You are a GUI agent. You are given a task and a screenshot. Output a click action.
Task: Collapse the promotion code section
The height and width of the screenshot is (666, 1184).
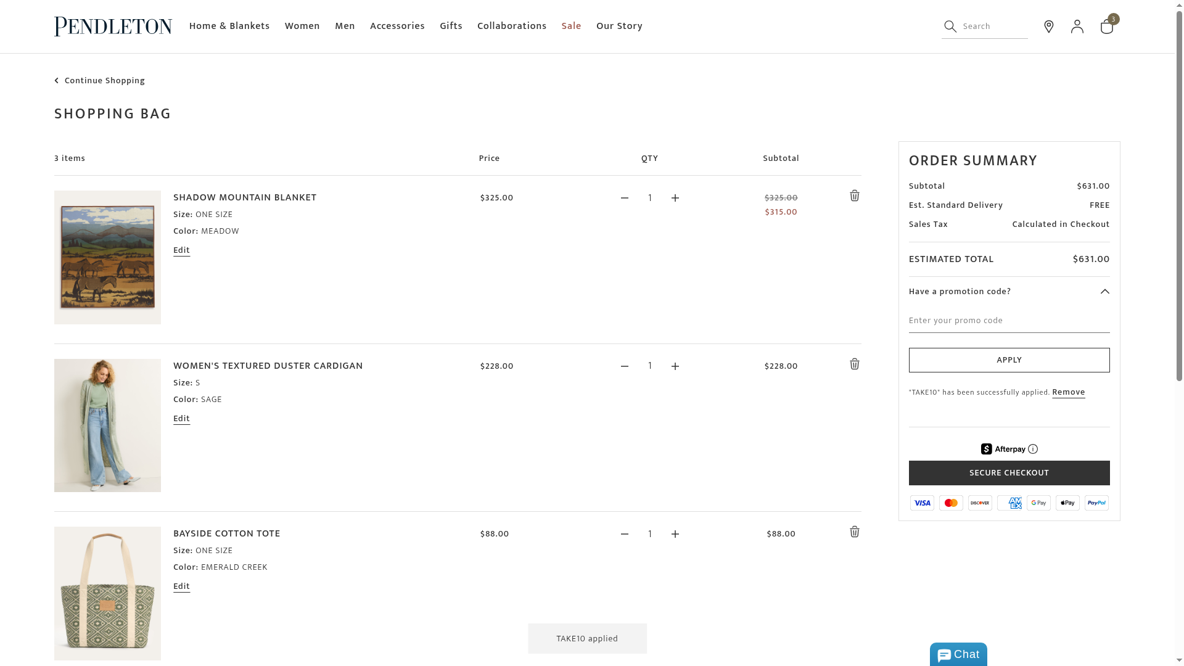(1104, 292)
